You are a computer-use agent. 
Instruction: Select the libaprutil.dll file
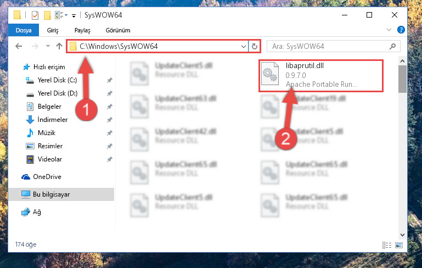321,75
